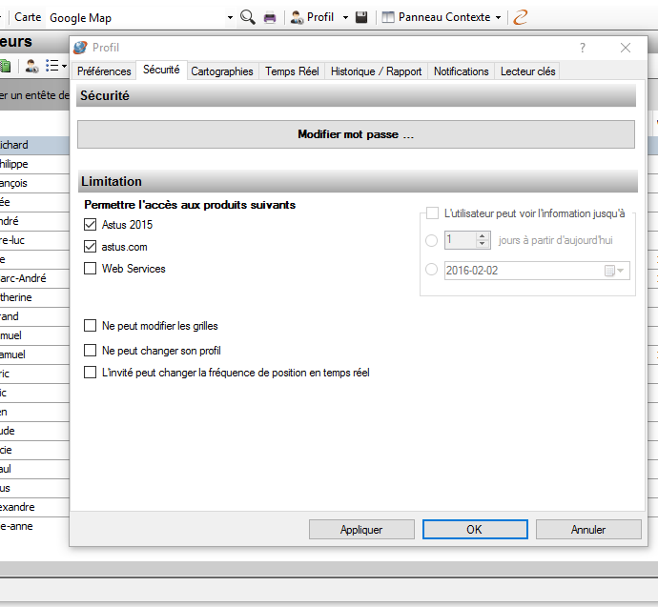Switch to the Cartographies tab
The image size is (658, 607).
click(222, 71)
